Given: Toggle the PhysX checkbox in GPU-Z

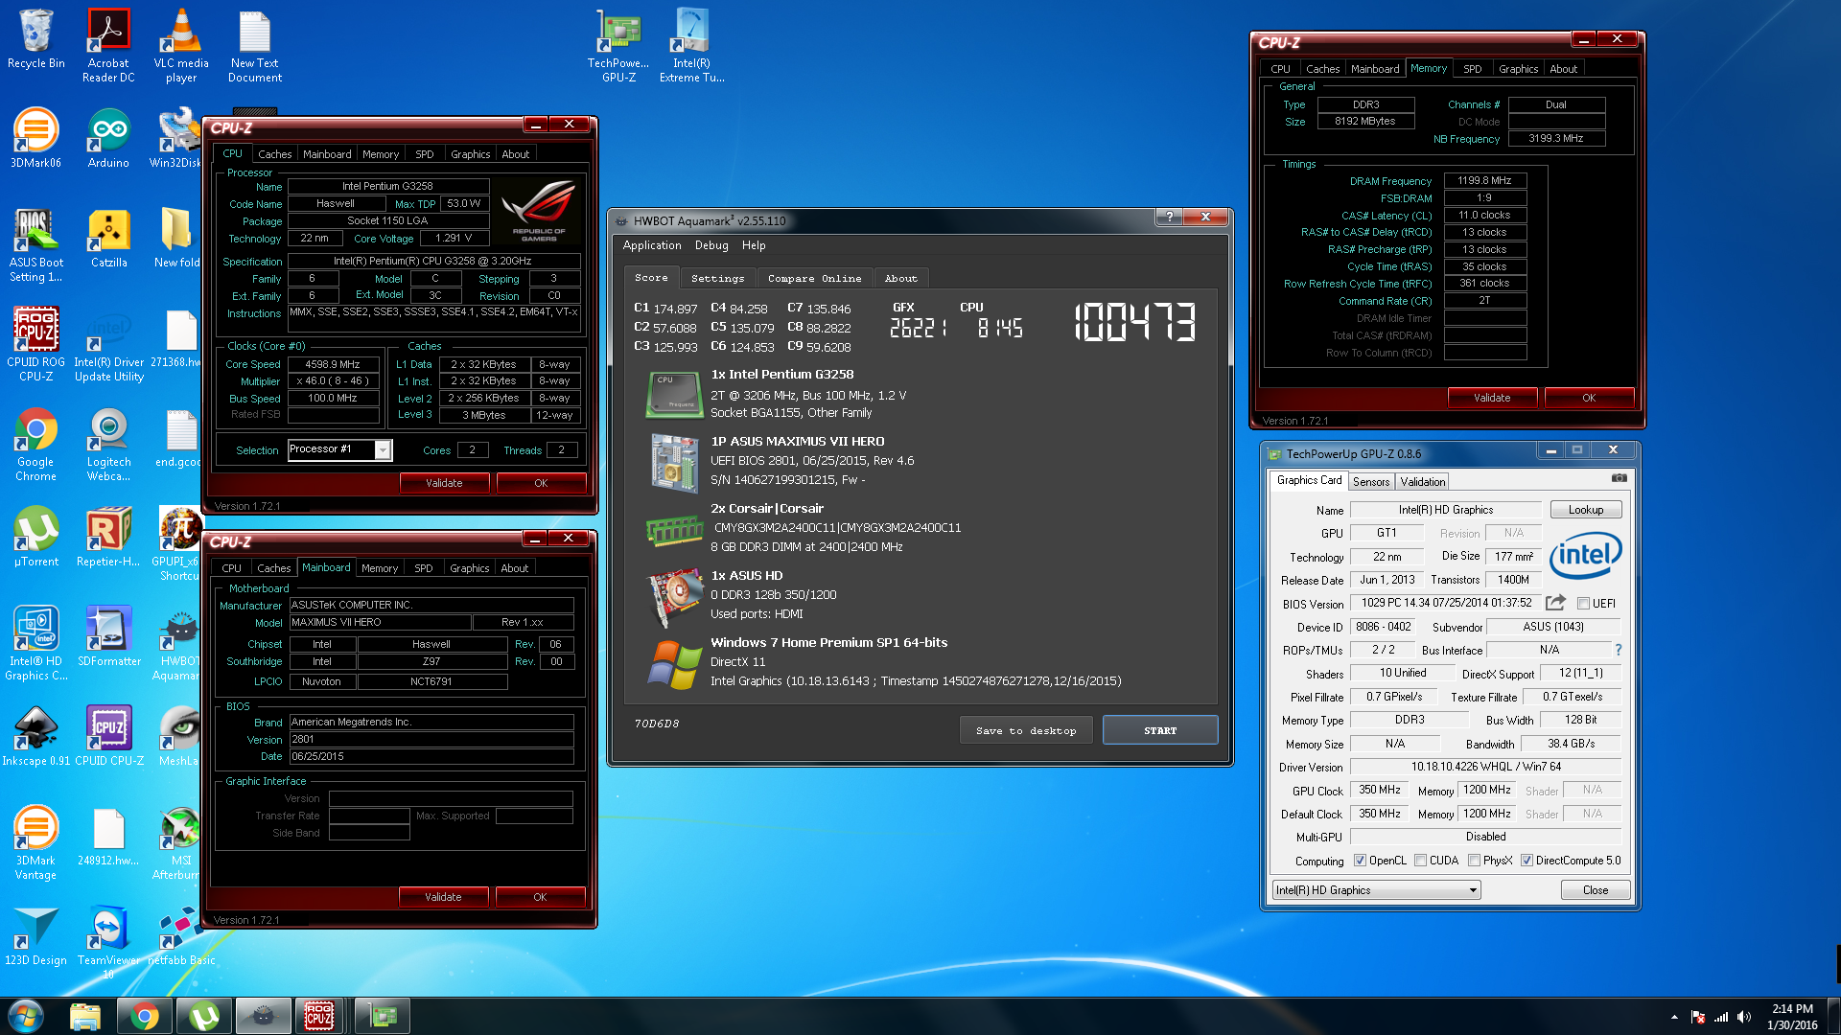Looking at the screenshot, I should [1474, 861].
